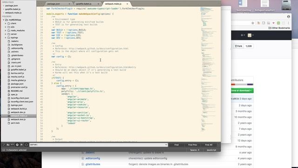Open the GitHub plus create-new dropdown
298x168 pixels.
pos(243,35)
